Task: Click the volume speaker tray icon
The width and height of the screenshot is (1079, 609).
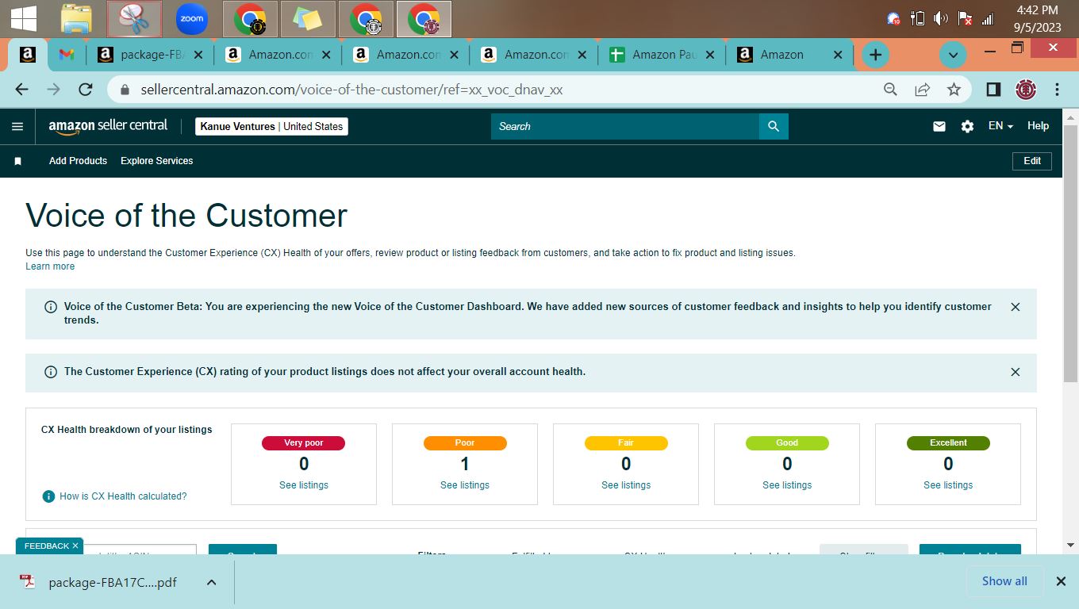Action: pyautogui.click(x=941, y=19)
